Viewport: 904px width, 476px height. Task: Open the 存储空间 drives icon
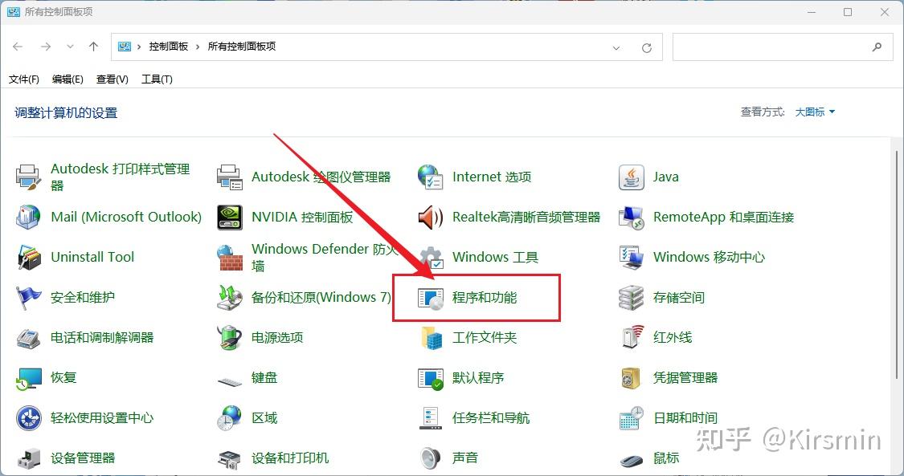(x=632, y=298)
